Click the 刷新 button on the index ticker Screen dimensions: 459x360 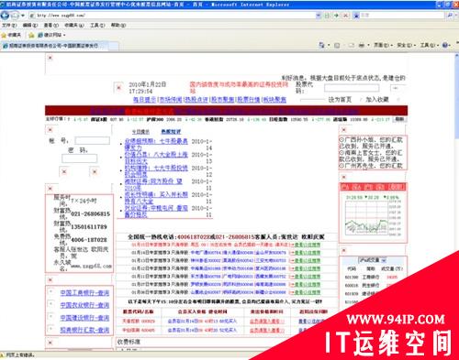click(399, 119)
